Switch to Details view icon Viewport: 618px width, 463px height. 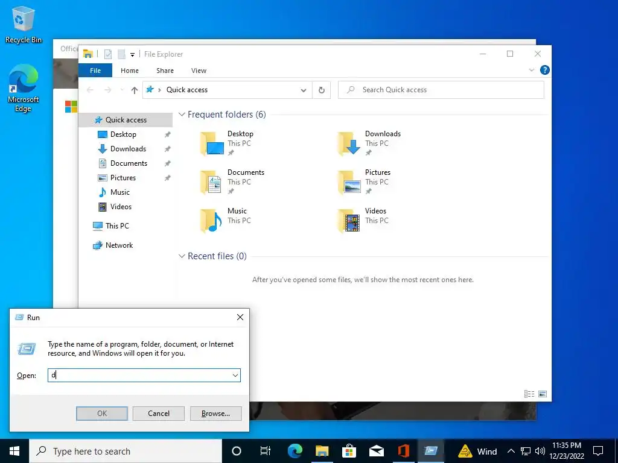(x=529, y=394)
